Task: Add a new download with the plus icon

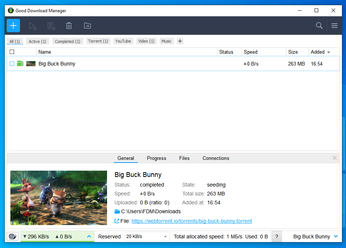Action: tap(13, 26)
